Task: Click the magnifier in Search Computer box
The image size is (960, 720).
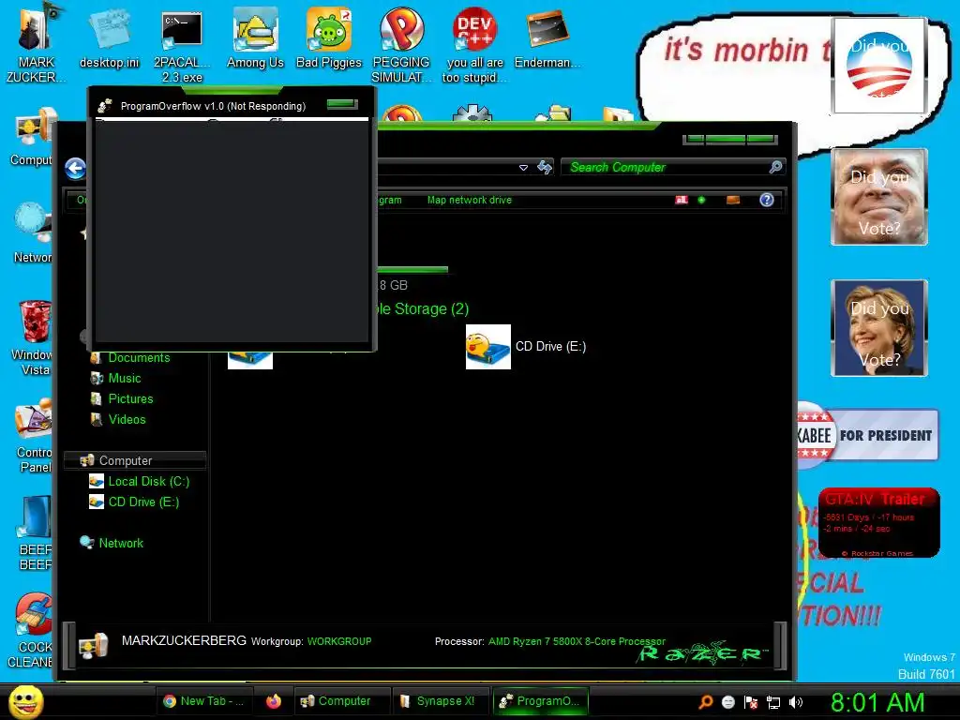Action: 775,167
